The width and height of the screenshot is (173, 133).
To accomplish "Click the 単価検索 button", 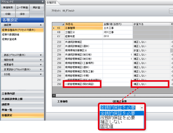I will (x=8, y=7).
